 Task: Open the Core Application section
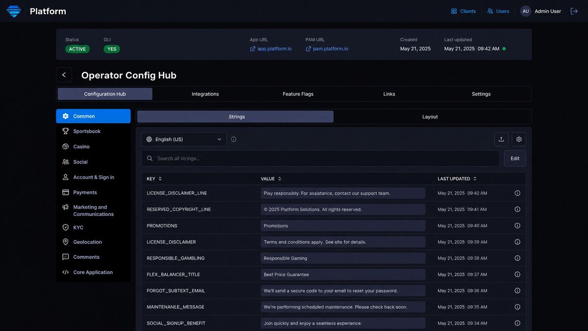[x=93, y=272]
